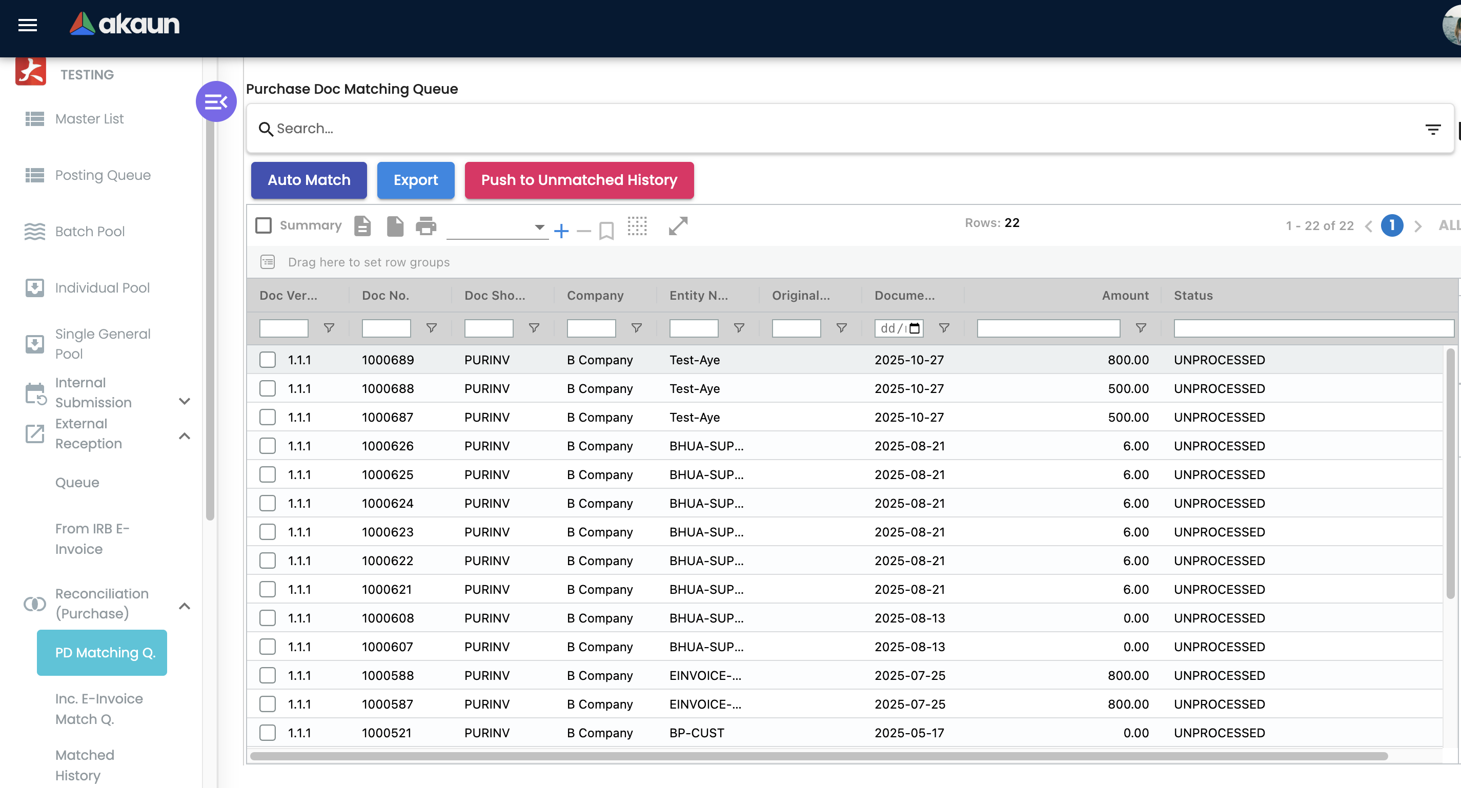Open Individual Pool menu item

point(102,288)
